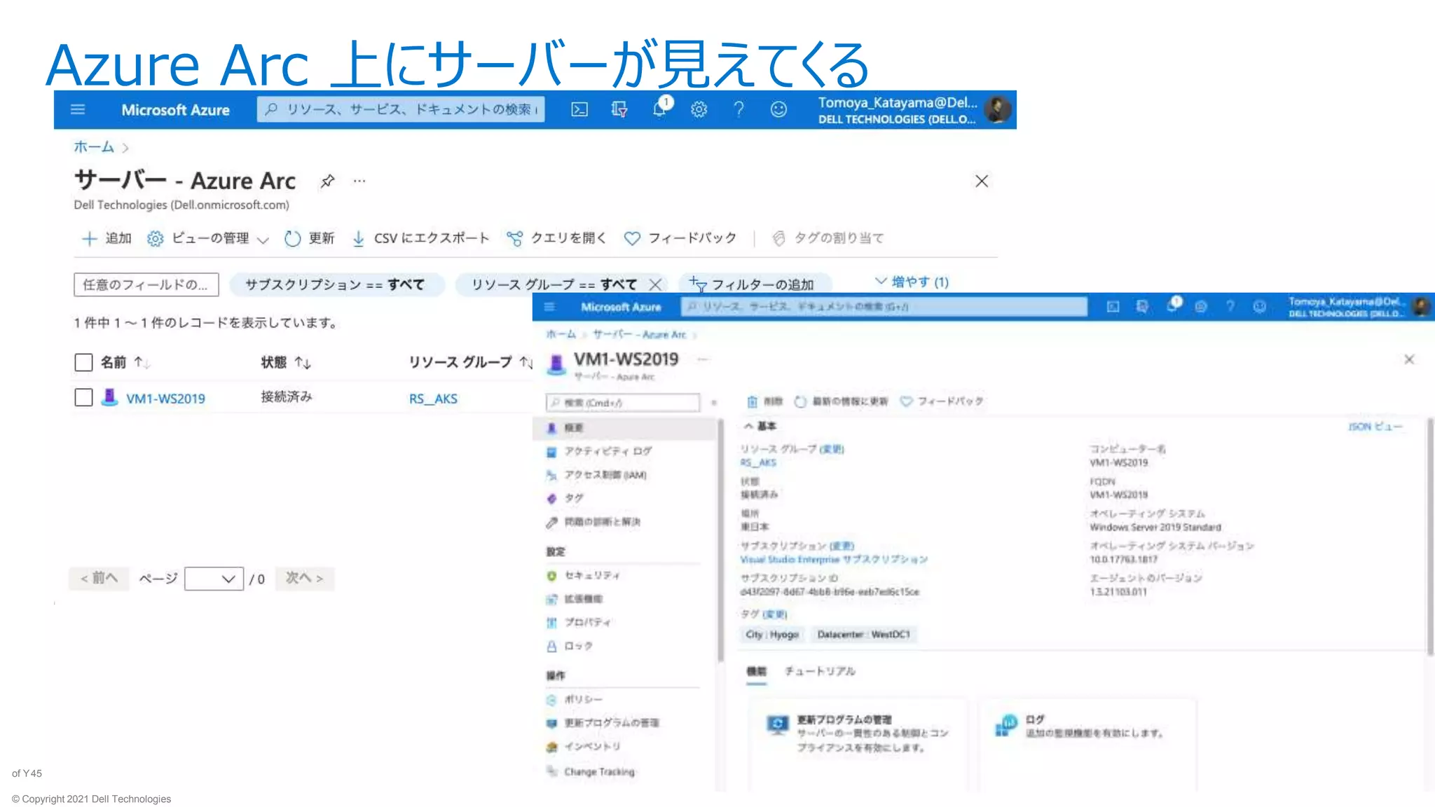Click the search box in Servers portal header
1435x807 pixels.
(x=401, y=109)
